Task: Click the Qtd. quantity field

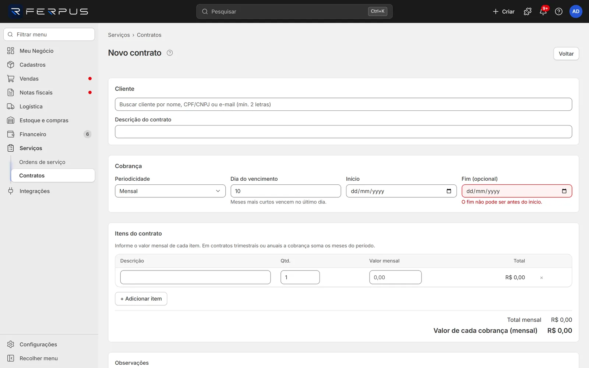Action: pos(300,277)
